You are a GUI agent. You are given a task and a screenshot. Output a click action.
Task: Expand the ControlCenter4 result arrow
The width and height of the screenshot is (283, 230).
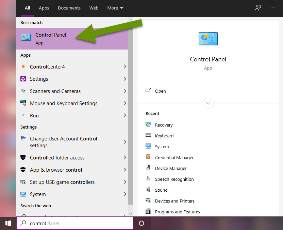[125, 66]
